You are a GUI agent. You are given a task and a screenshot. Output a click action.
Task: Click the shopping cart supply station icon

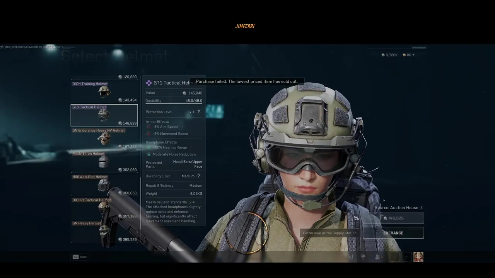357,219
